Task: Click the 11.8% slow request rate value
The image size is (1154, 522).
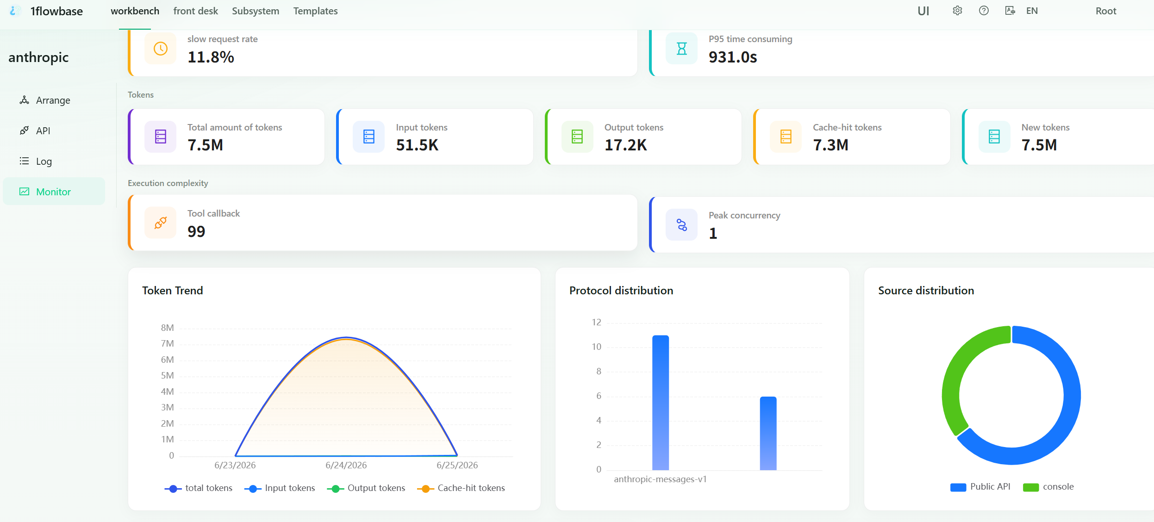Action: 211,57
